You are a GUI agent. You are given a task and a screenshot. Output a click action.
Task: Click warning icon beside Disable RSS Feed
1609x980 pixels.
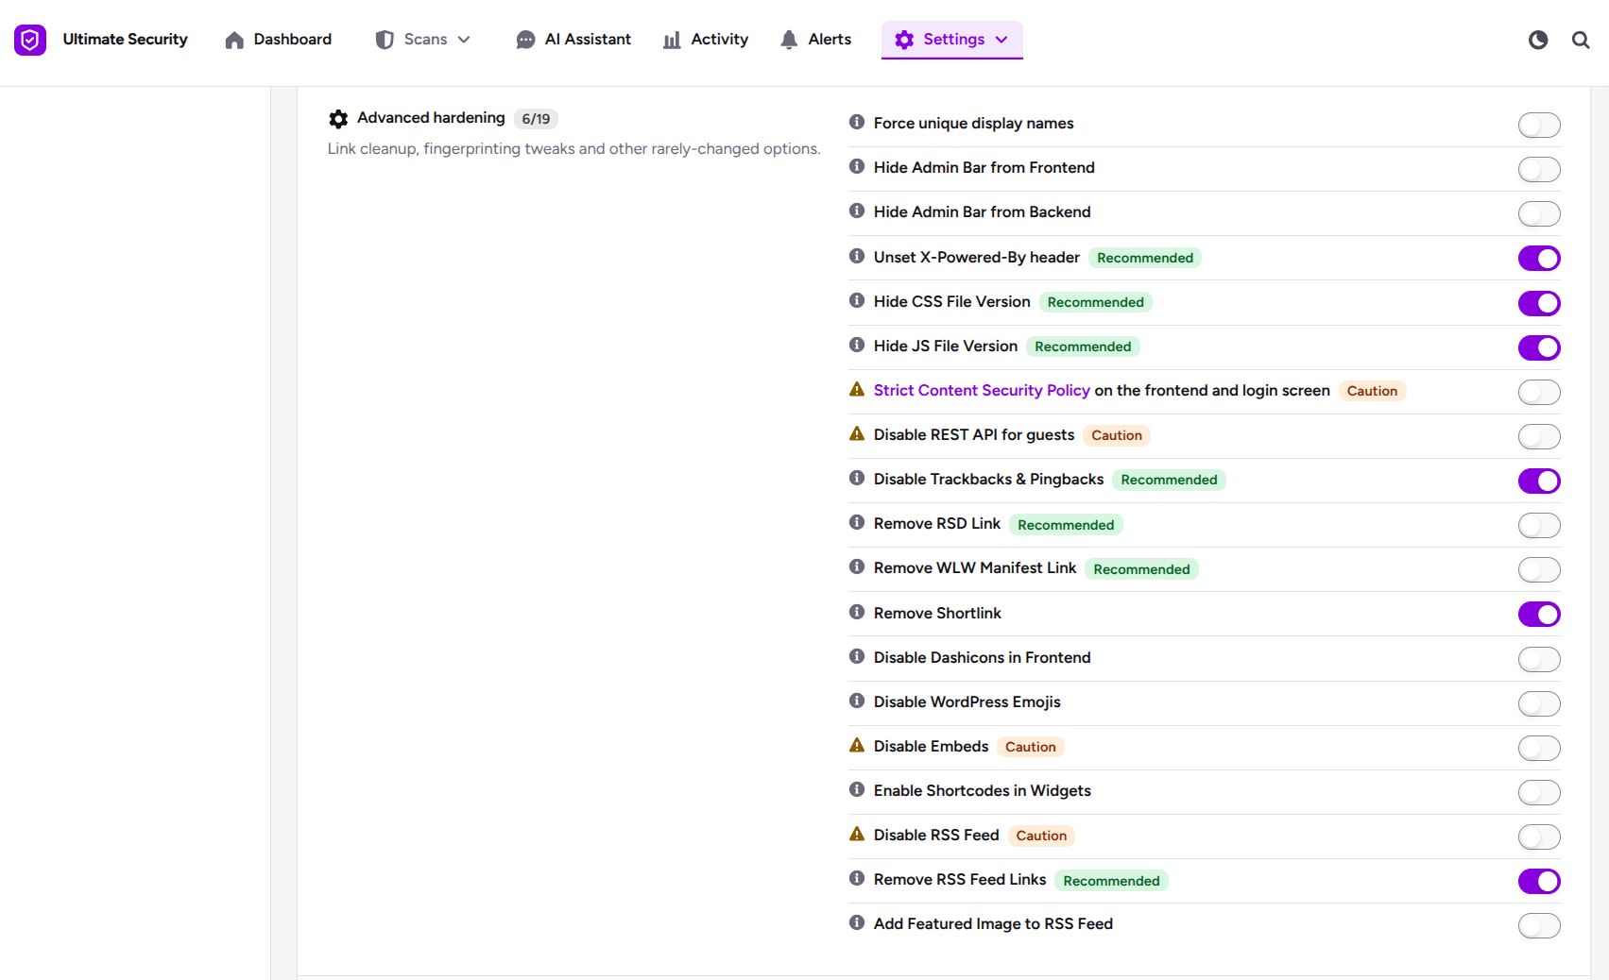(857, 834)
